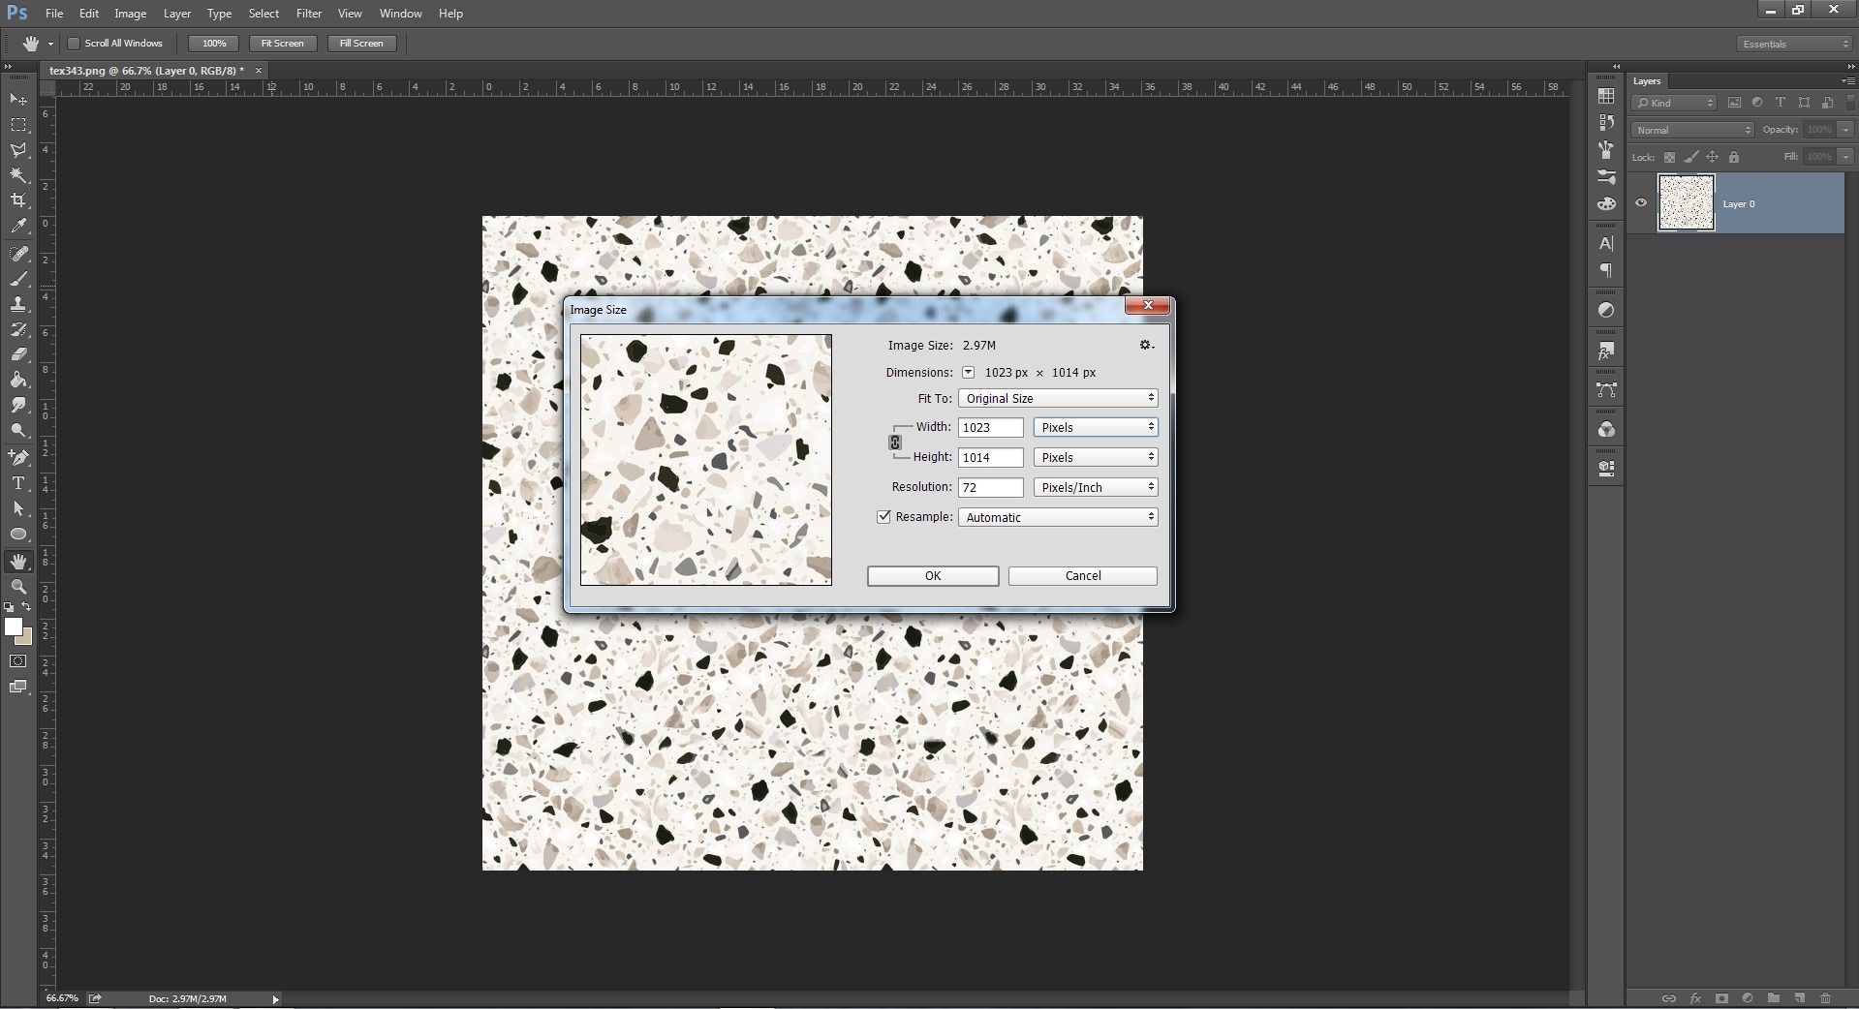Screen dimensions: 1859x1009
Task: Open the Character panel icon
Action: point(1606,243)
